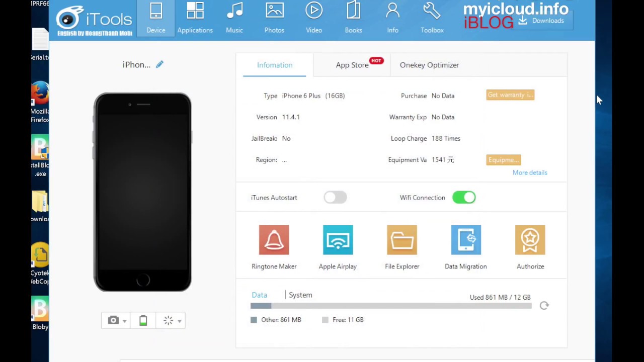Open the Books section
This screenshot has width=644, height=362.
(353, 19)
